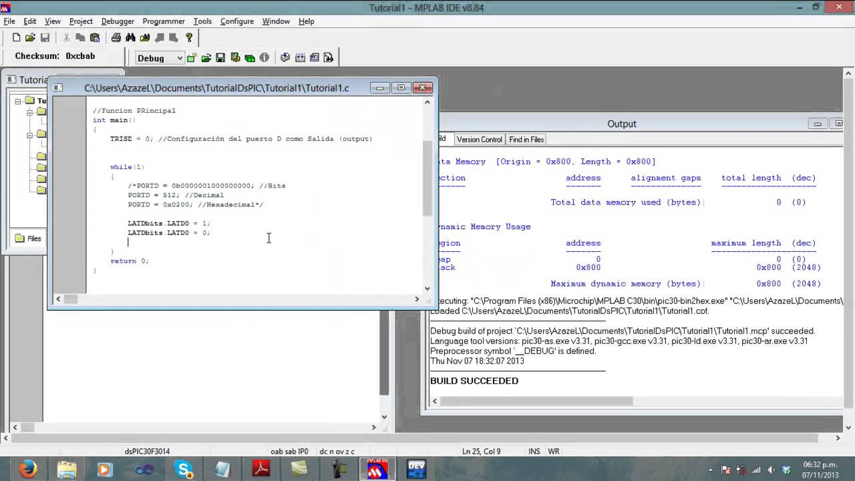Click the Open Project folder icon
Image resolution: width=855 pixels, height=481 pixels.
coord(206,58)
